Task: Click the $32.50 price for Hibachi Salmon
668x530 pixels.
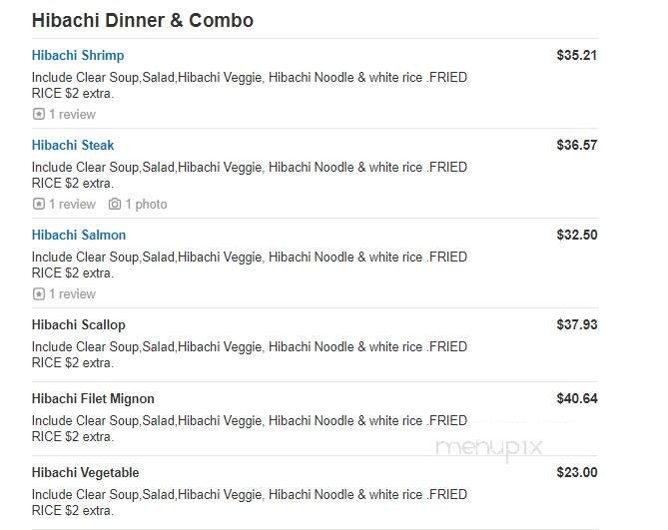Action: point(576,236)
